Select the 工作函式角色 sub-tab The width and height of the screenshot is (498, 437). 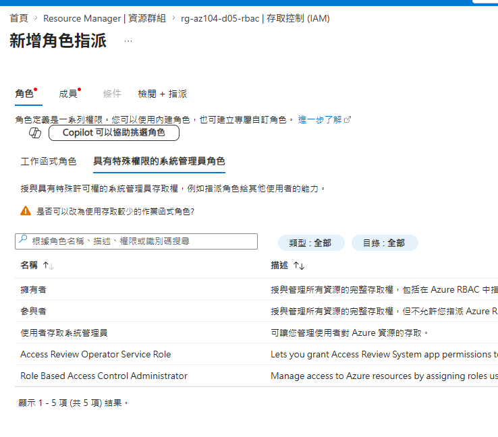click(x=49, y=161)
